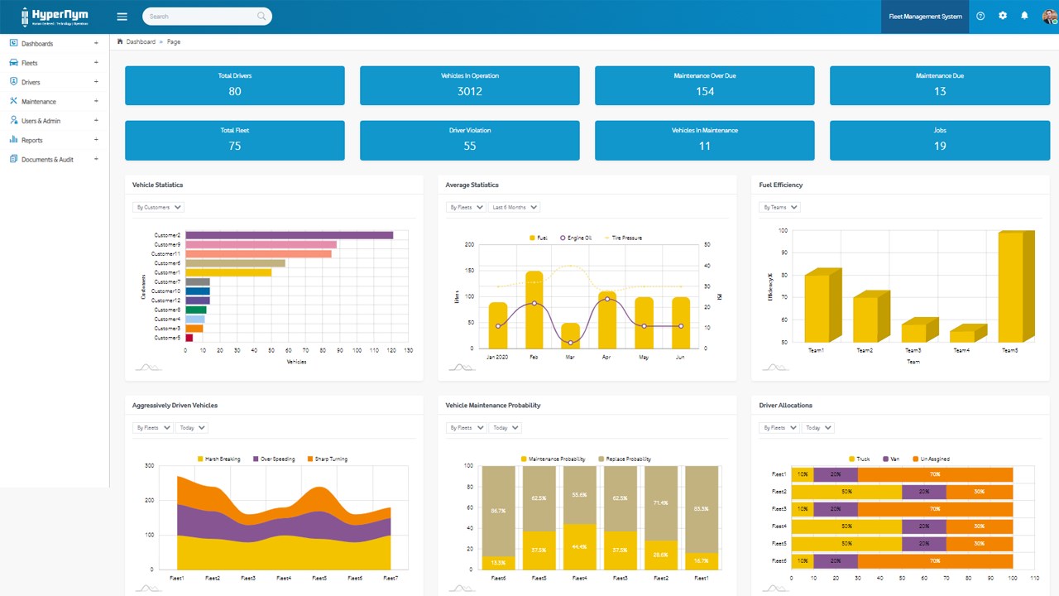1059x596 pixels.
Task: Open the By Teams dropdown in Fuel Efficiency
Action: coord(780,207)
